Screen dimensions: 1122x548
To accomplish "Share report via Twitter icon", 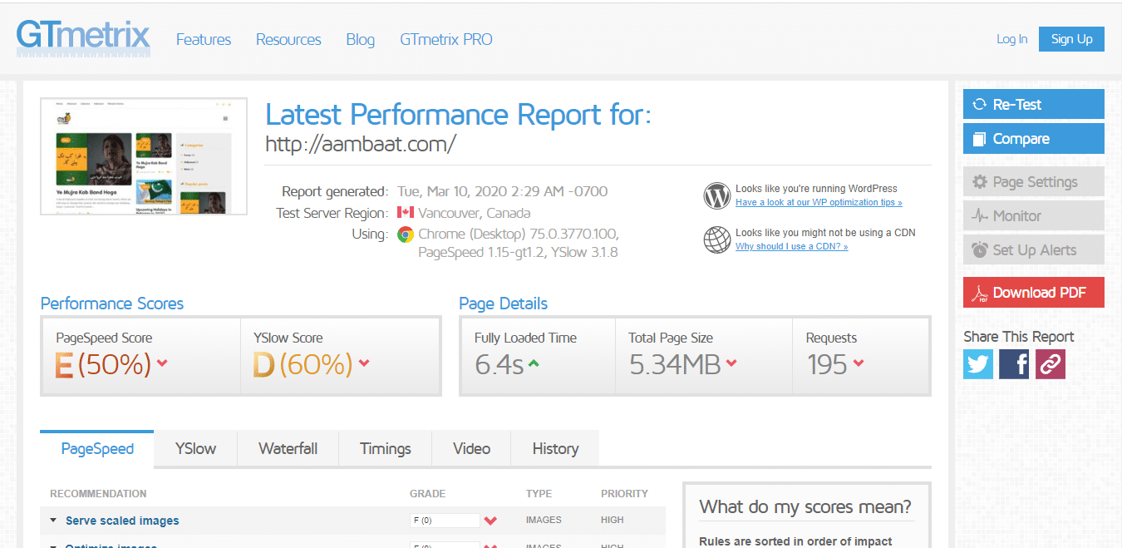I will pos(978,364).
